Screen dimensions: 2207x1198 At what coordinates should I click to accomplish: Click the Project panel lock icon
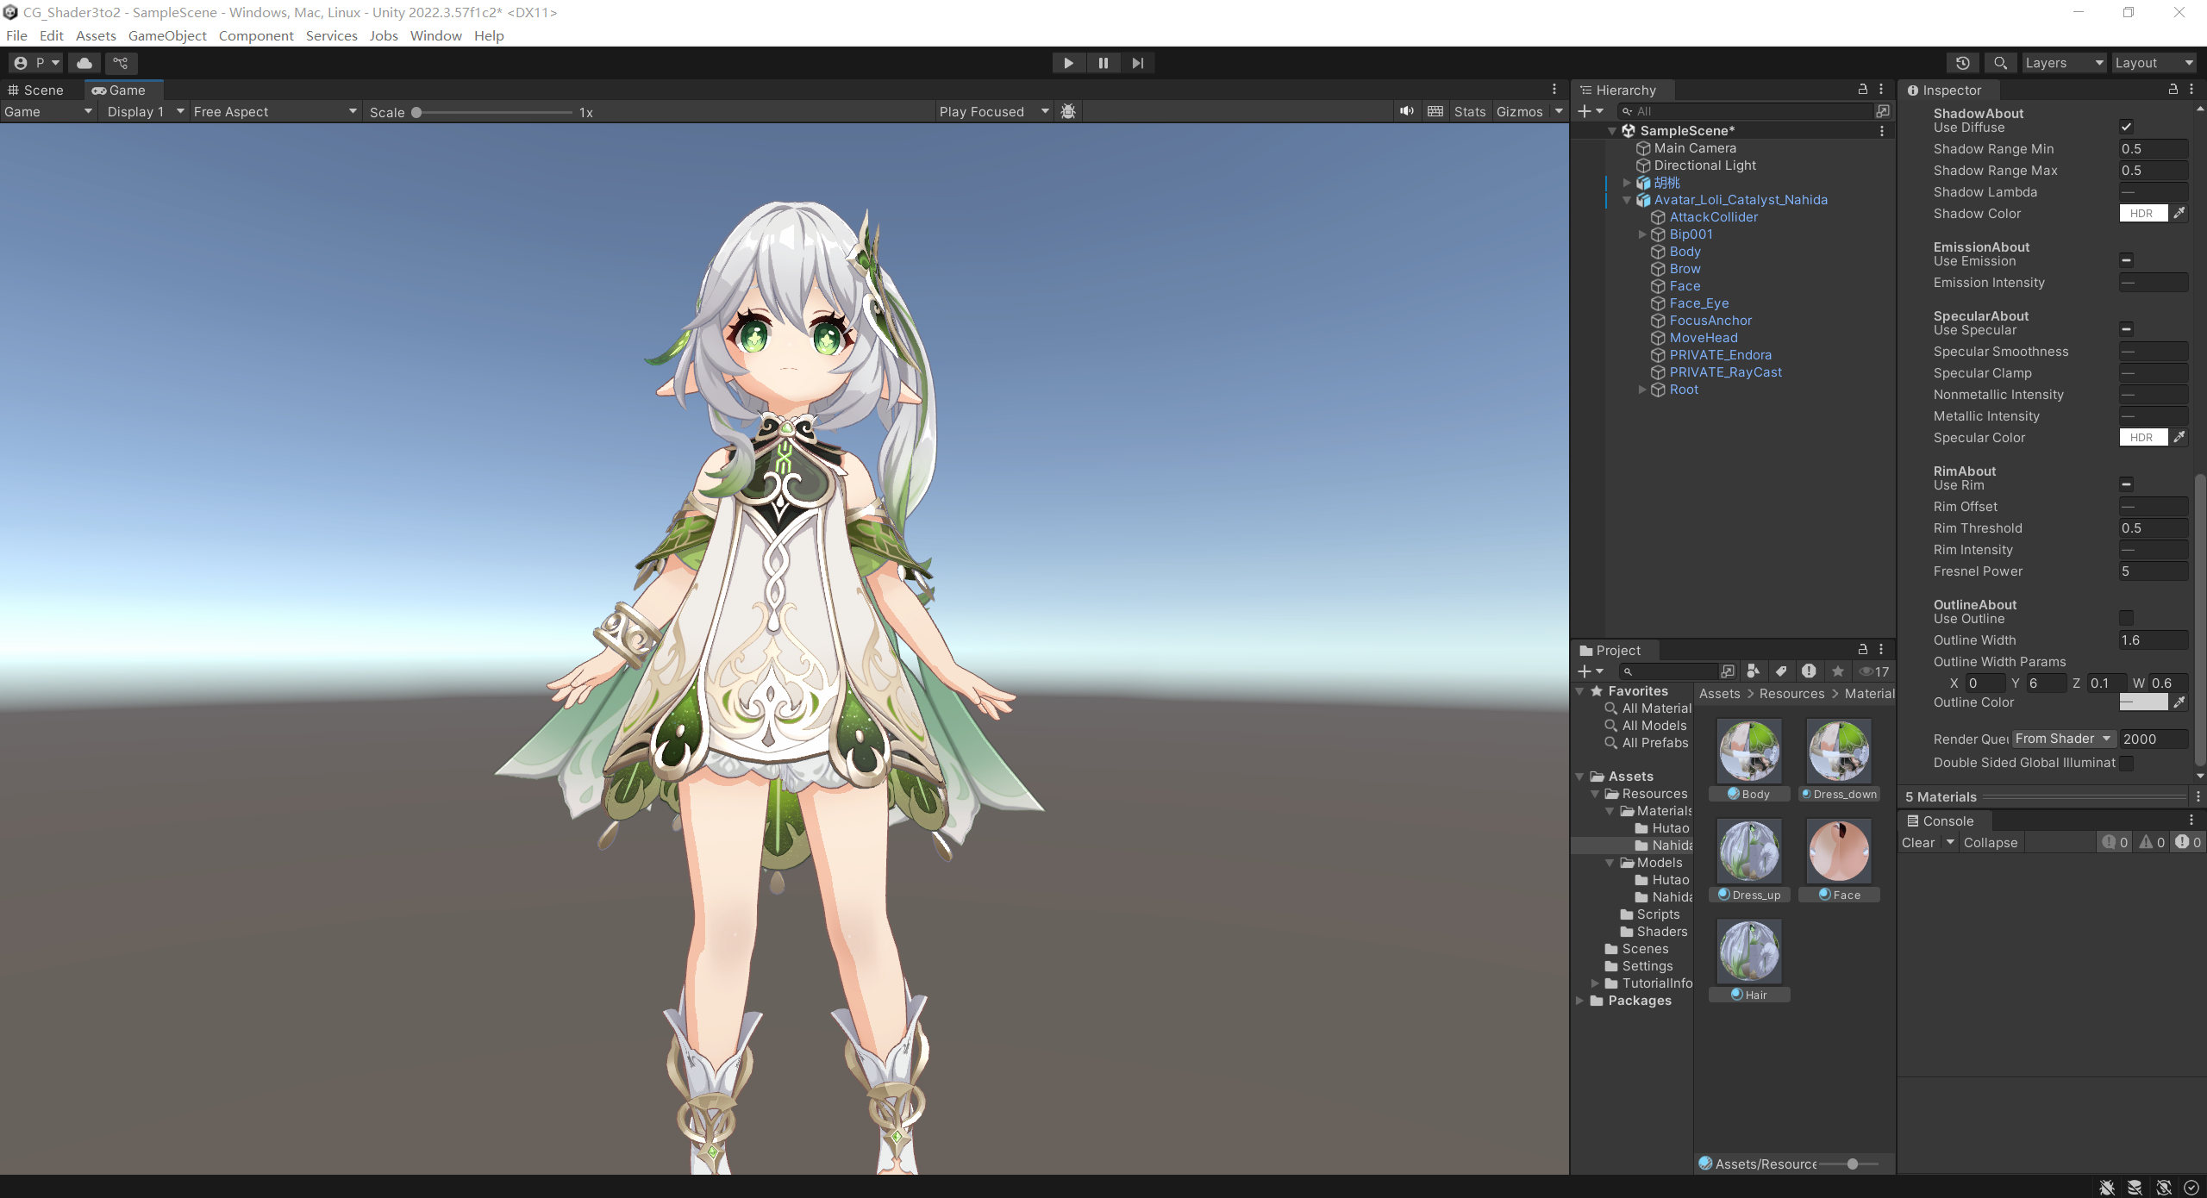coord(1862,650)
